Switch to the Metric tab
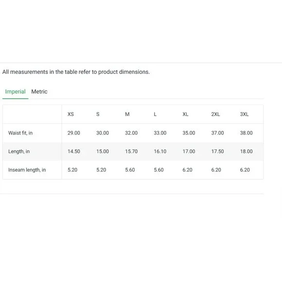This screenshot has width=282, height=282. point(39,91)
